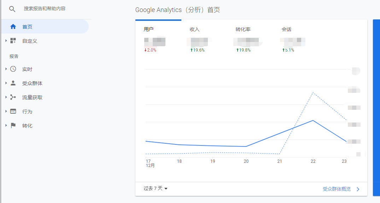The image size is (380, 203).
Task: Expand the 行为 section arrow
Action: click(6, 111)
